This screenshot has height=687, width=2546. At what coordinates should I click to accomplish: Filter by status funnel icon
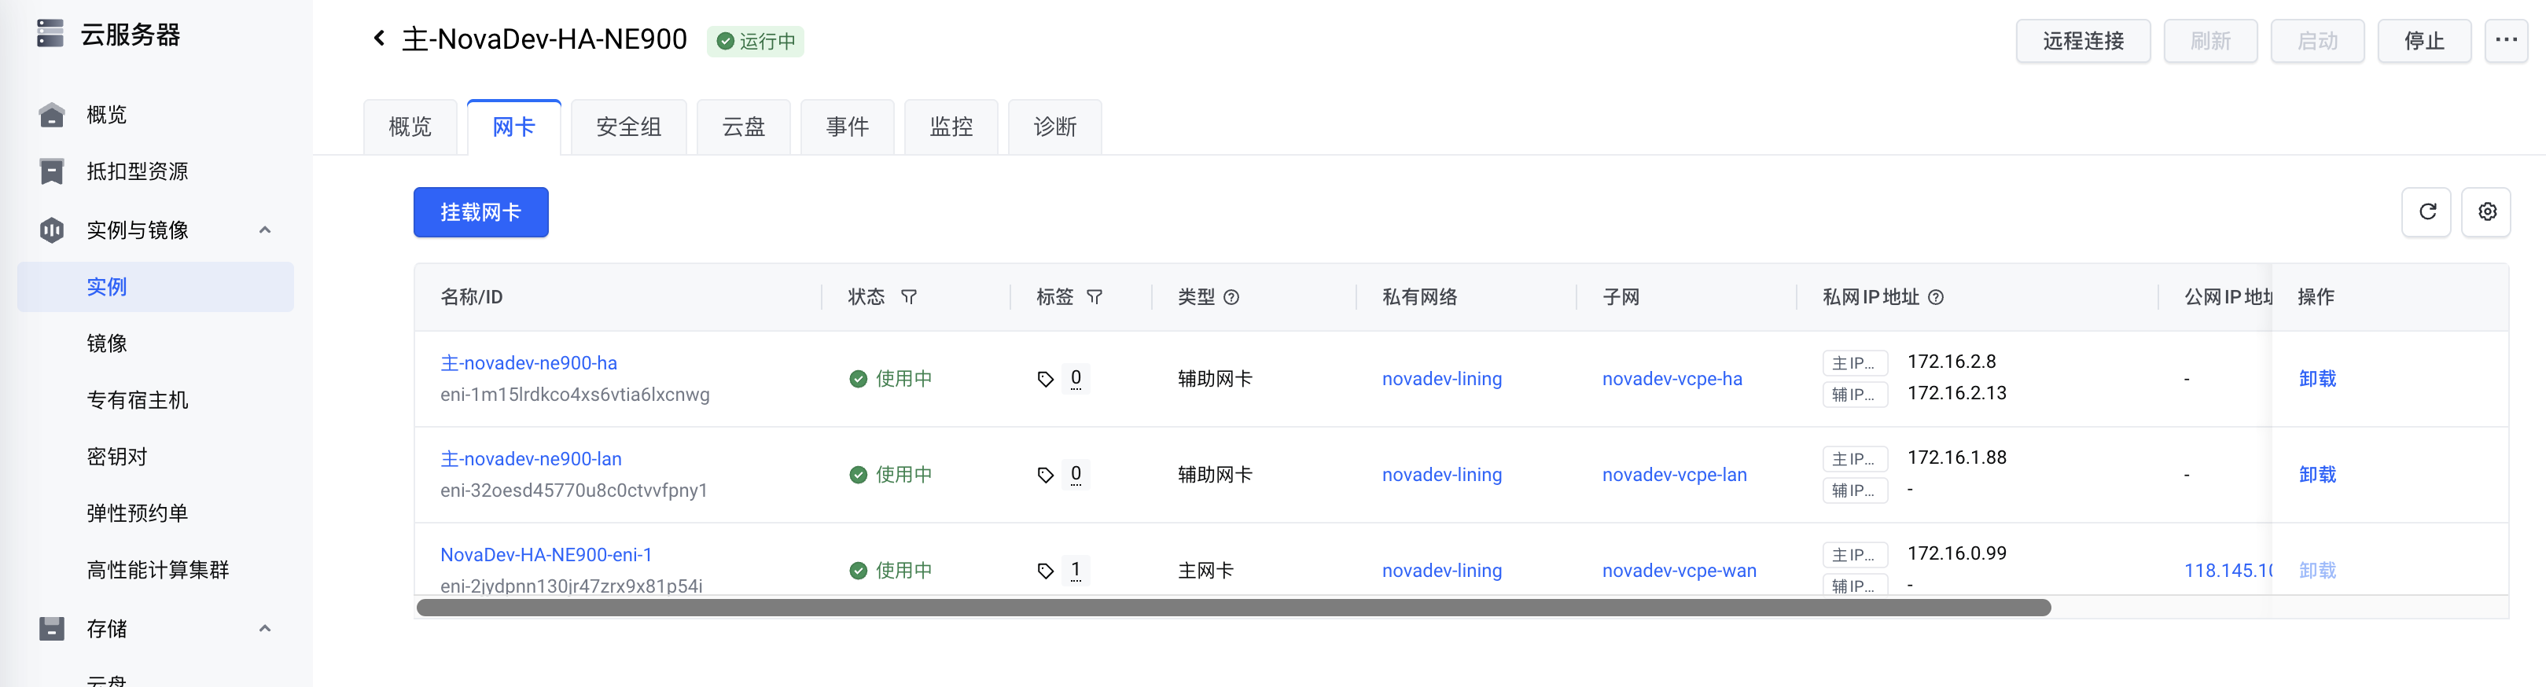(x=909, y=296)
